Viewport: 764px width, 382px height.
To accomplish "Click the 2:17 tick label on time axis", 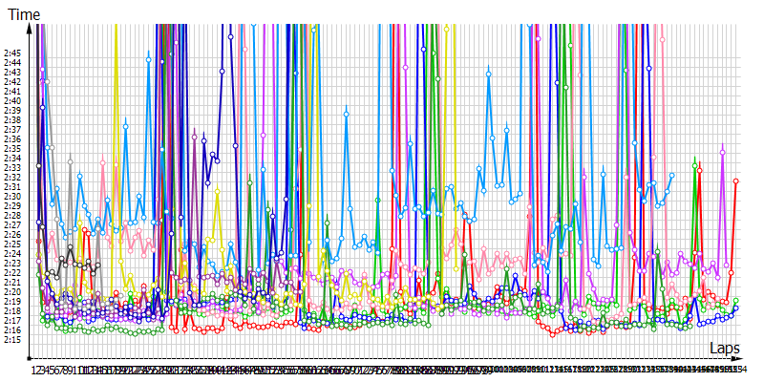I will pyautogui.click(x=12, y=321).
